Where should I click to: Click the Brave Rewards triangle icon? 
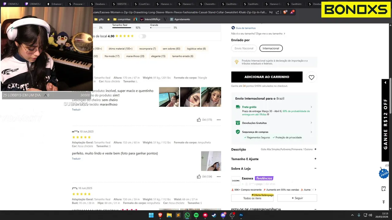tap(292, 12)
